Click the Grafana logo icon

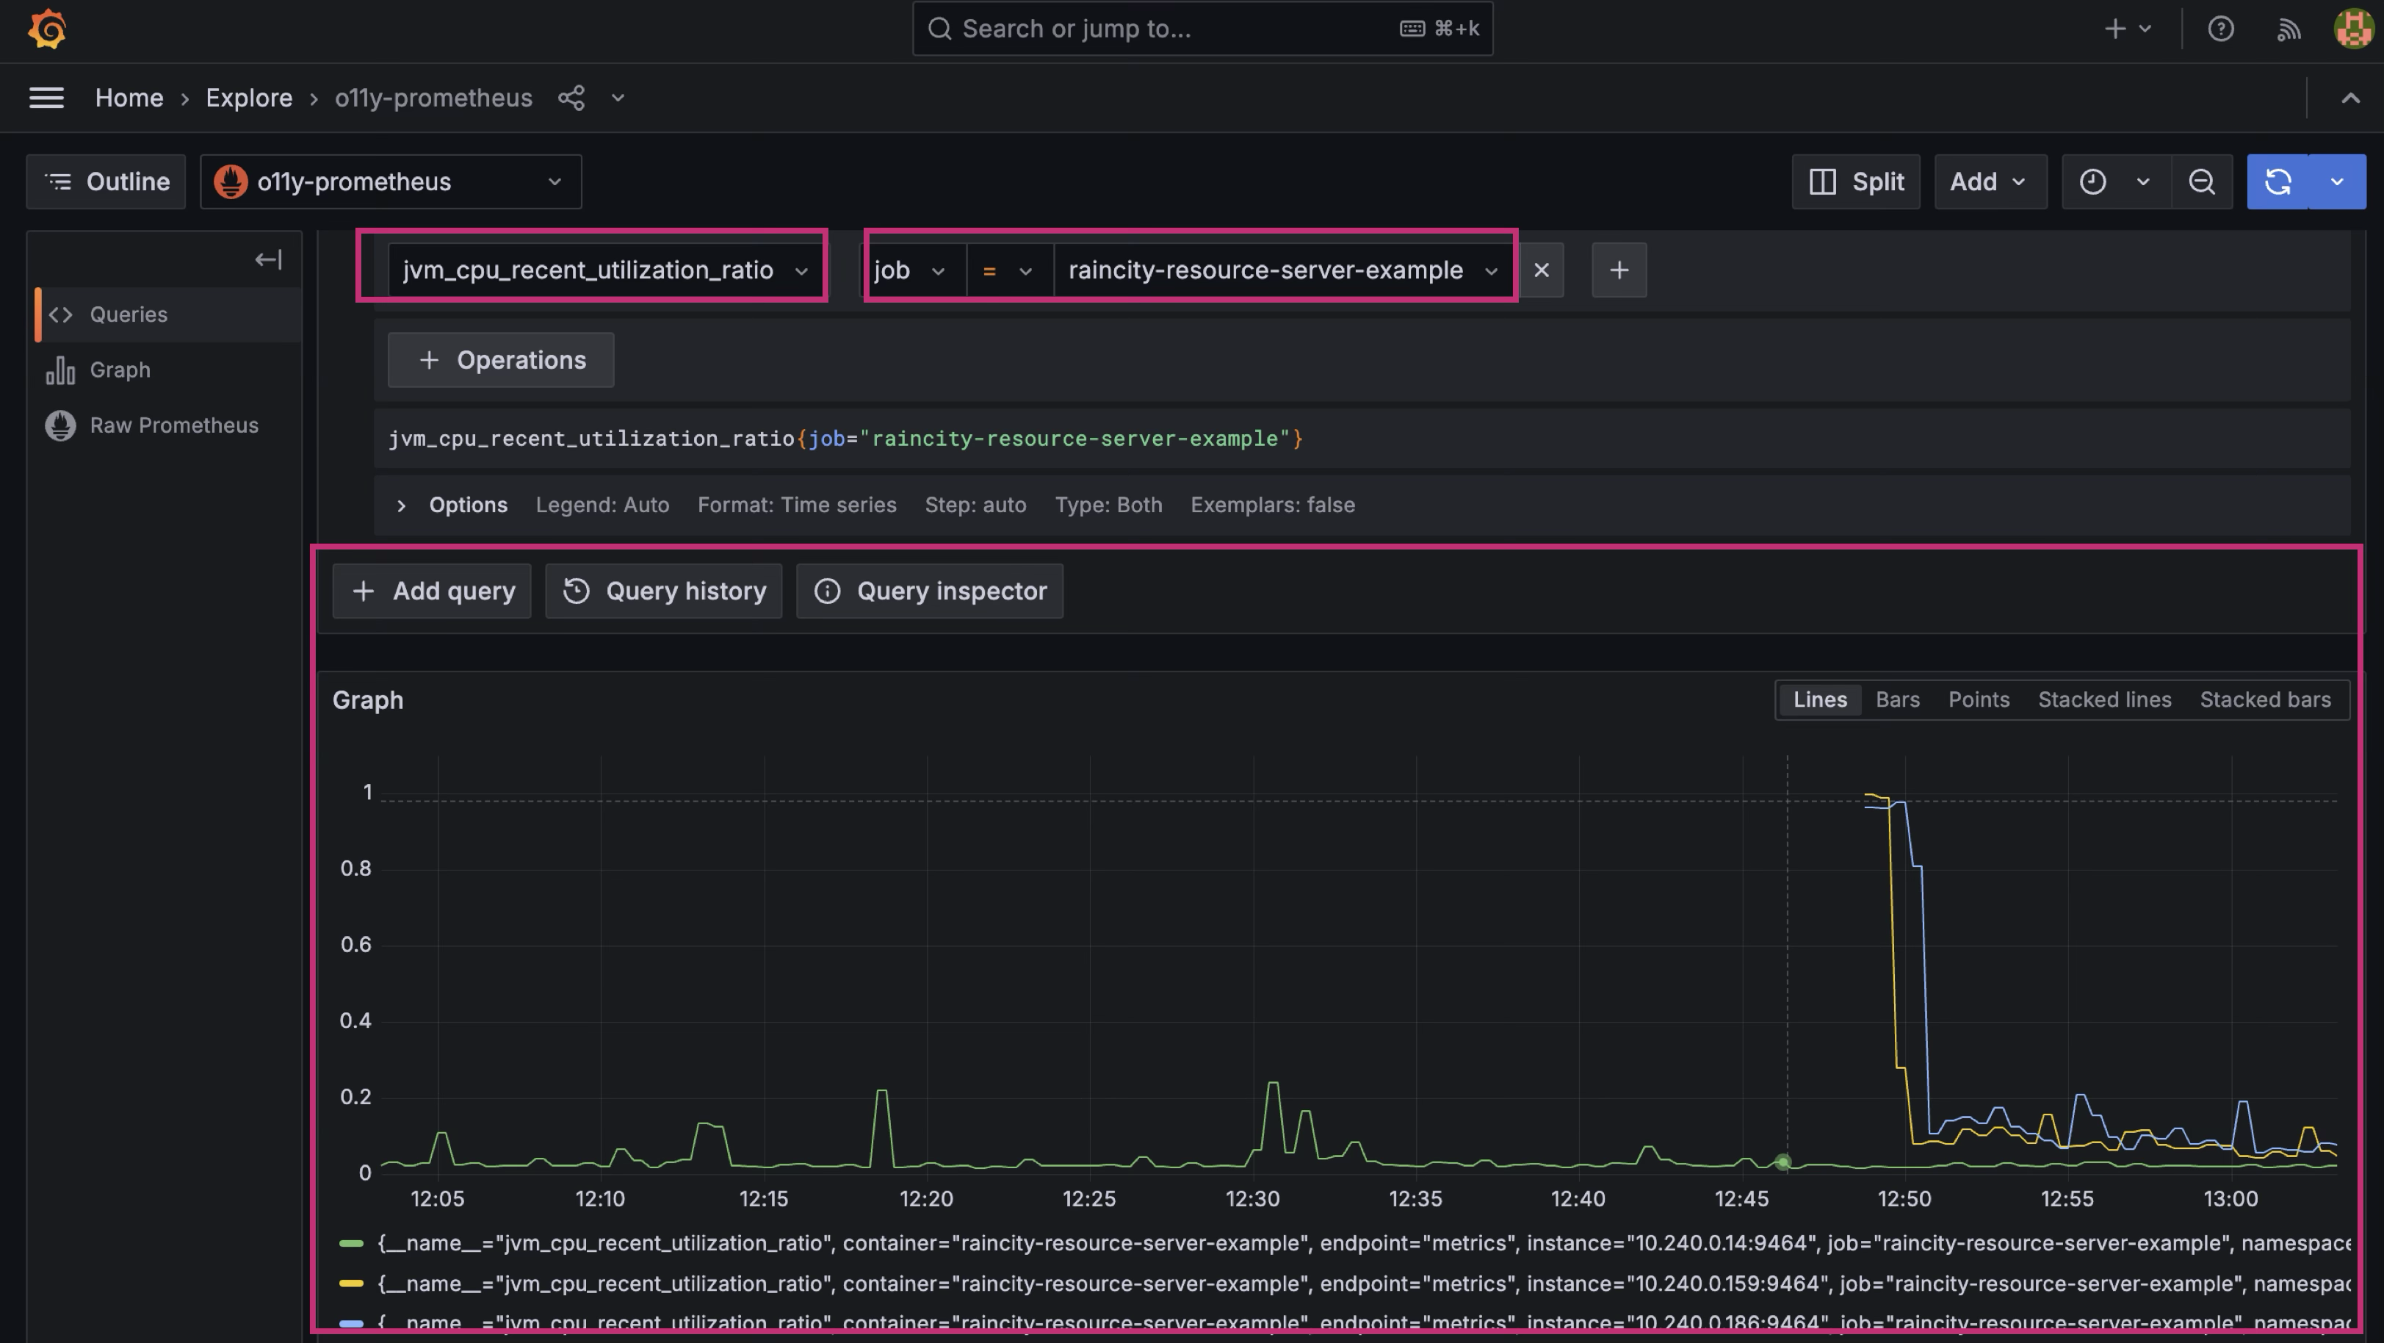[47, 29]
